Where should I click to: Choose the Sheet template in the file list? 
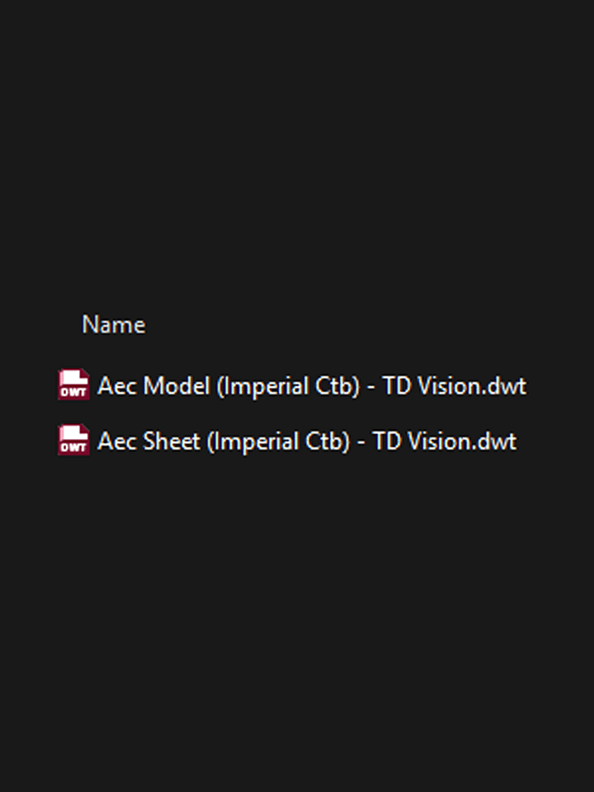306,441
